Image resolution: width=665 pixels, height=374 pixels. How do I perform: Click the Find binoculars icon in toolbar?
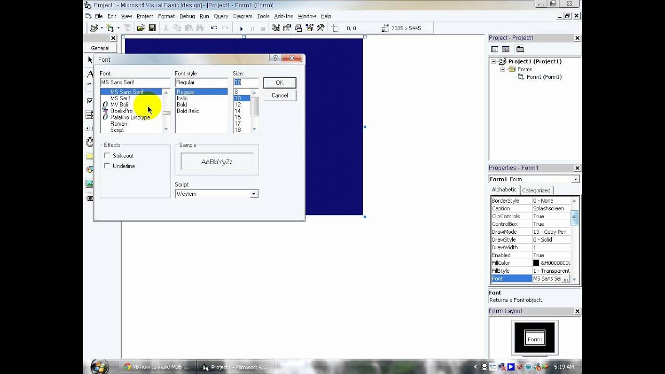pos(199,28)
